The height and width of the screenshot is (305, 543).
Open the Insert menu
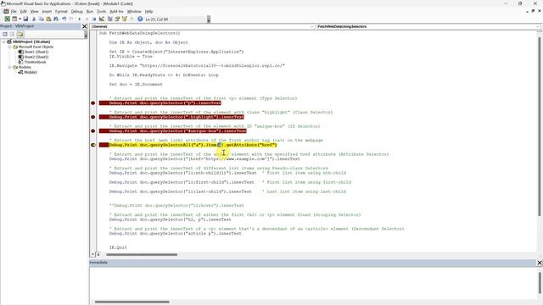pos(47,11)
